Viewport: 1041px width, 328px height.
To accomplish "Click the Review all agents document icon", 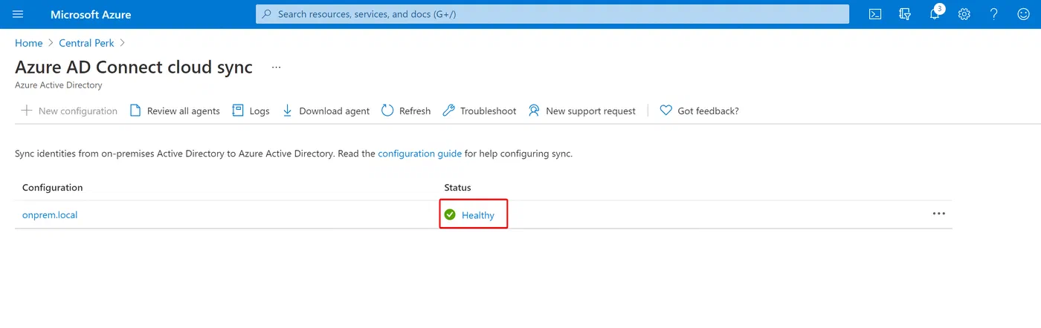I will pyautogui.click(x=135, y=111).
